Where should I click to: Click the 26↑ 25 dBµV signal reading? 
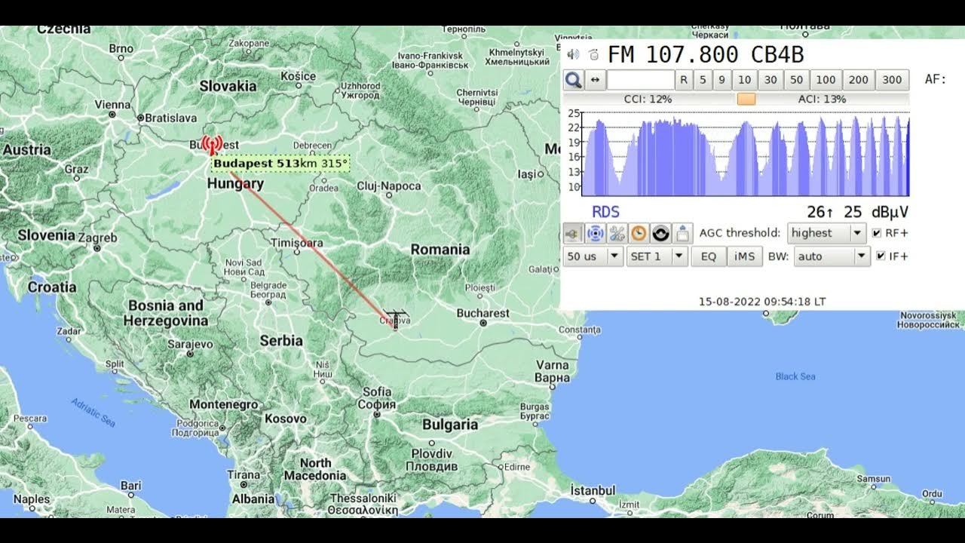pyautogui.click(x=857, y=213)
